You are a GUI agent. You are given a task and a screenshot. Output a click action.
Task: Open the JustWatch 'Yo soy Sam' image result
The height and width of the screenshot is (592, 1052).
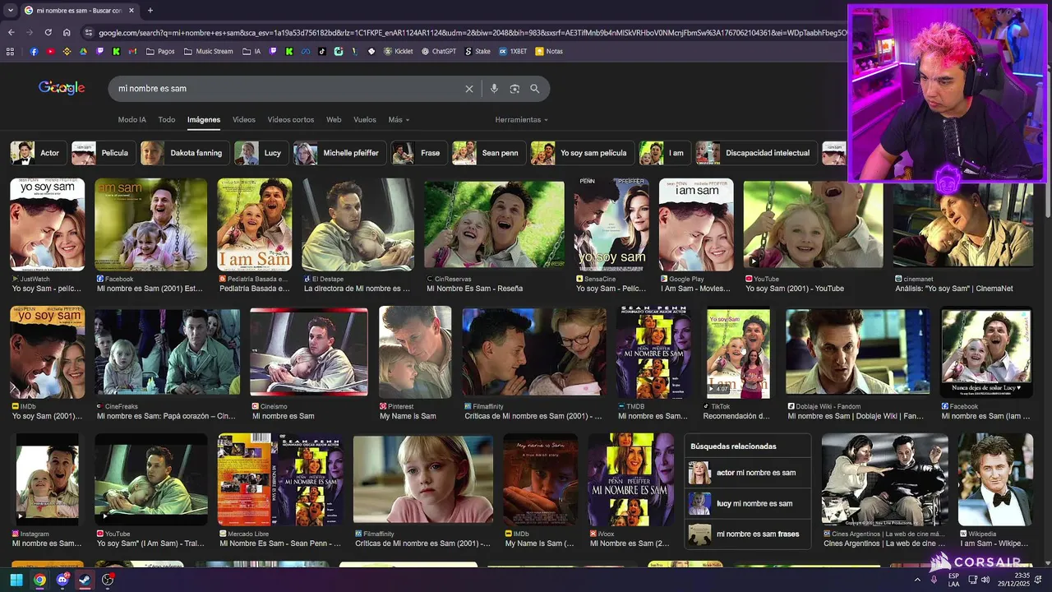[x=47, y=224]
